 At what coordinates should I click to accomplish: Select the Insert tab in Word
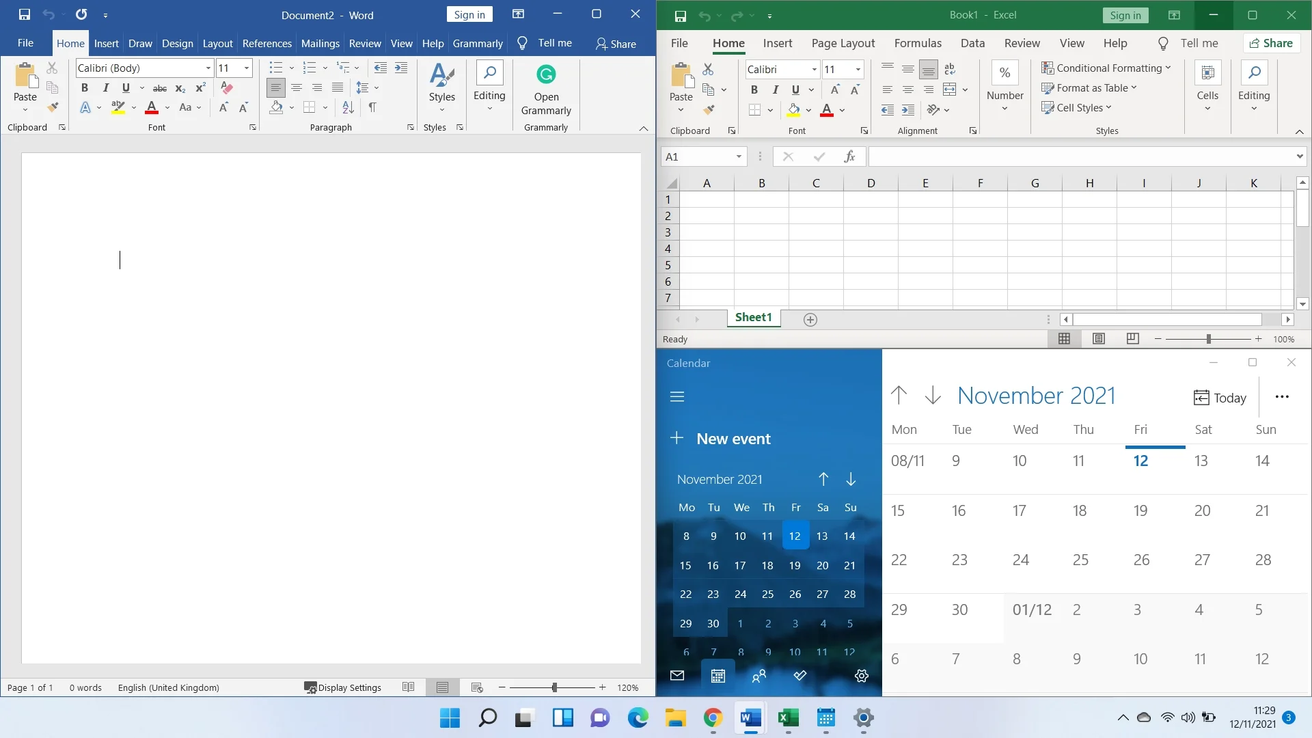pyautogui.click(x=107, y=42)
